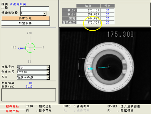Click the 注释 comment input field

tap(35, 9)
